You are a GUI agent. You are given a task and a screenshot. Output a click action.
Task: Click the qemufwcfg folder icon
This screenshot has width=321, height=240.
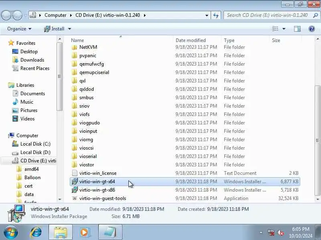(75, 64)
